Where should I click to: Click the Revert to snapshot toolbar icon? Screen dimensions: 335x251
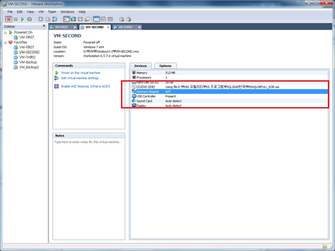coord(48,19)
